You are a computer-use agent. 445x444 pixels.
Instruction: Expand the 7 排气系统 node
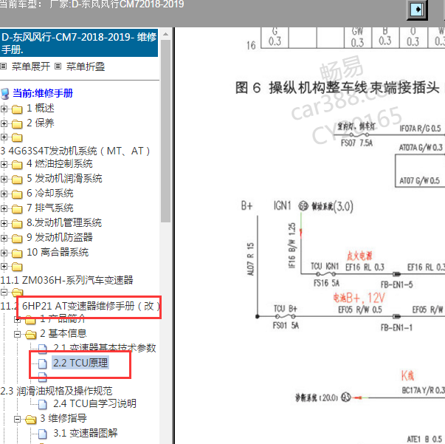pyautogui.click(x=4, y=208)
